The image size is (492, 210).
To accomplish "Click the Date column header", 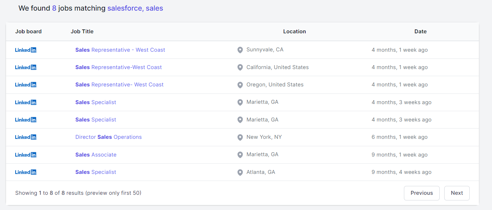I will [420, 32].
